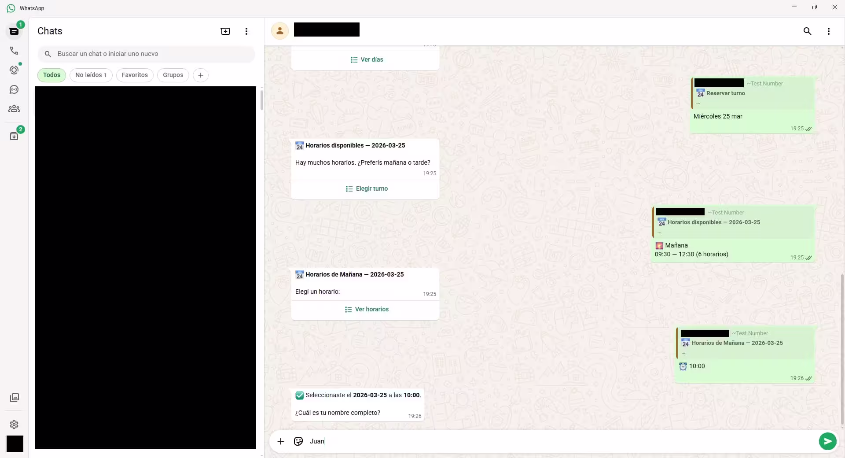Open the Chats list options menu
845x458 pixels.
(246, 31)
